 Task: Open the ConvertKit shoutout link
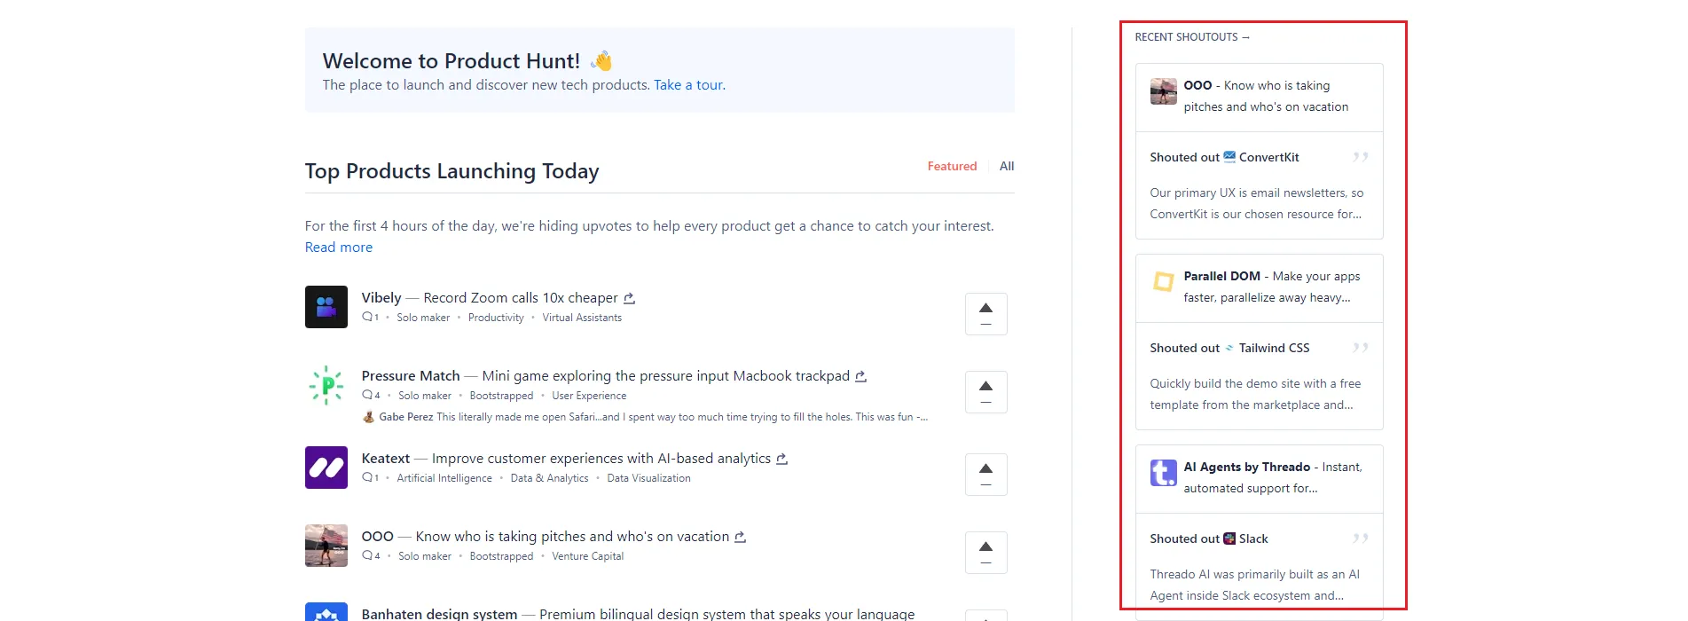(x=1268, y=158)
